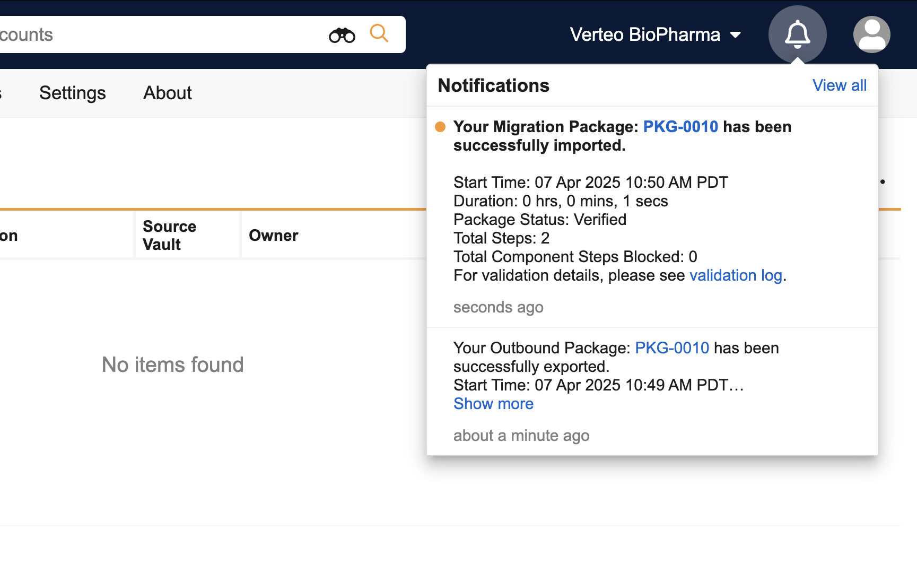Sort by the Source Vault column header
Image resolution: width=917 pixels, height=573 pixels.
point(170,235)
